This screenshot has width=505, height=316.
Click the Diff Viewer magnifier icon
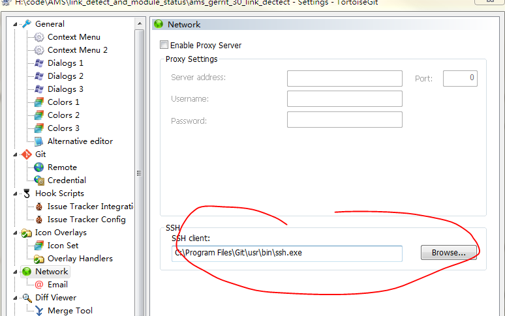tap(27, 298)
